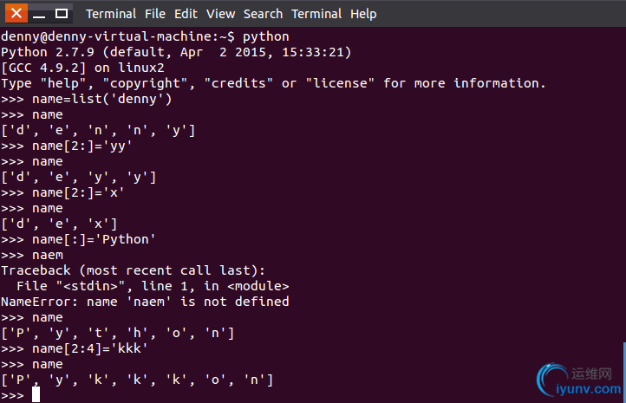Open the Search menu
The image size is (626, 403).
263,14
